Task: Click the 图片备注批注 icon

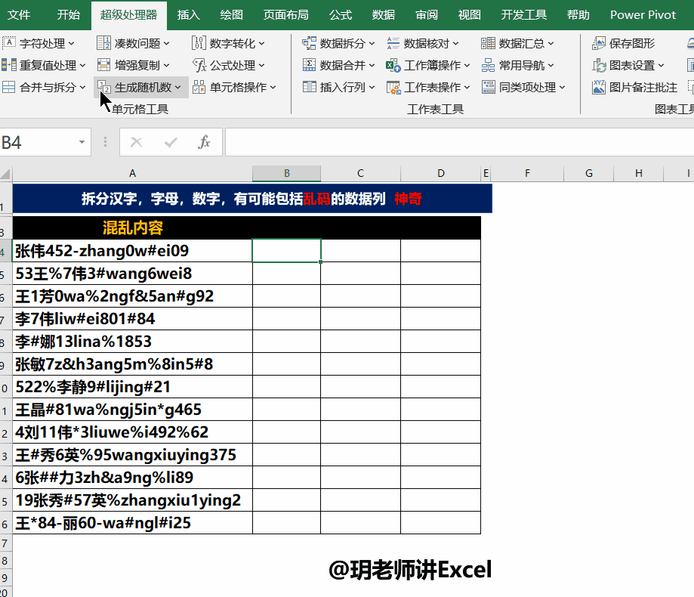Action: click(599, 87)
